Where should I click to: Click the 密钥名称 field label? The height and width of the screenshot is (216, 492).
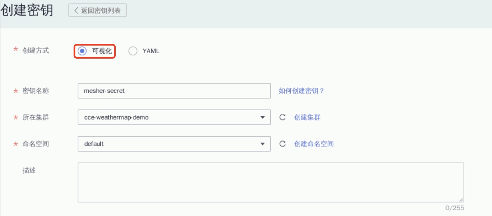pos(35,91)
